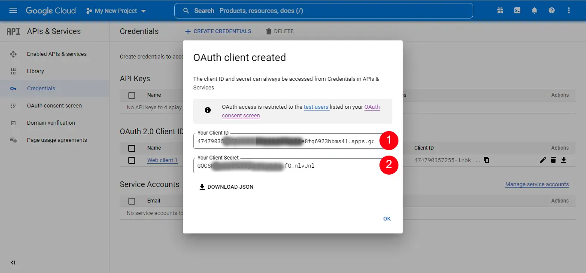Copy the Web client 1 Client ID
586x273 pixels.
(x=486, y=160)
